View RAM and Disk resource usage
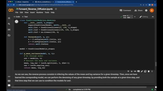This screenshot has width=163, height=91. click(128, 17)
